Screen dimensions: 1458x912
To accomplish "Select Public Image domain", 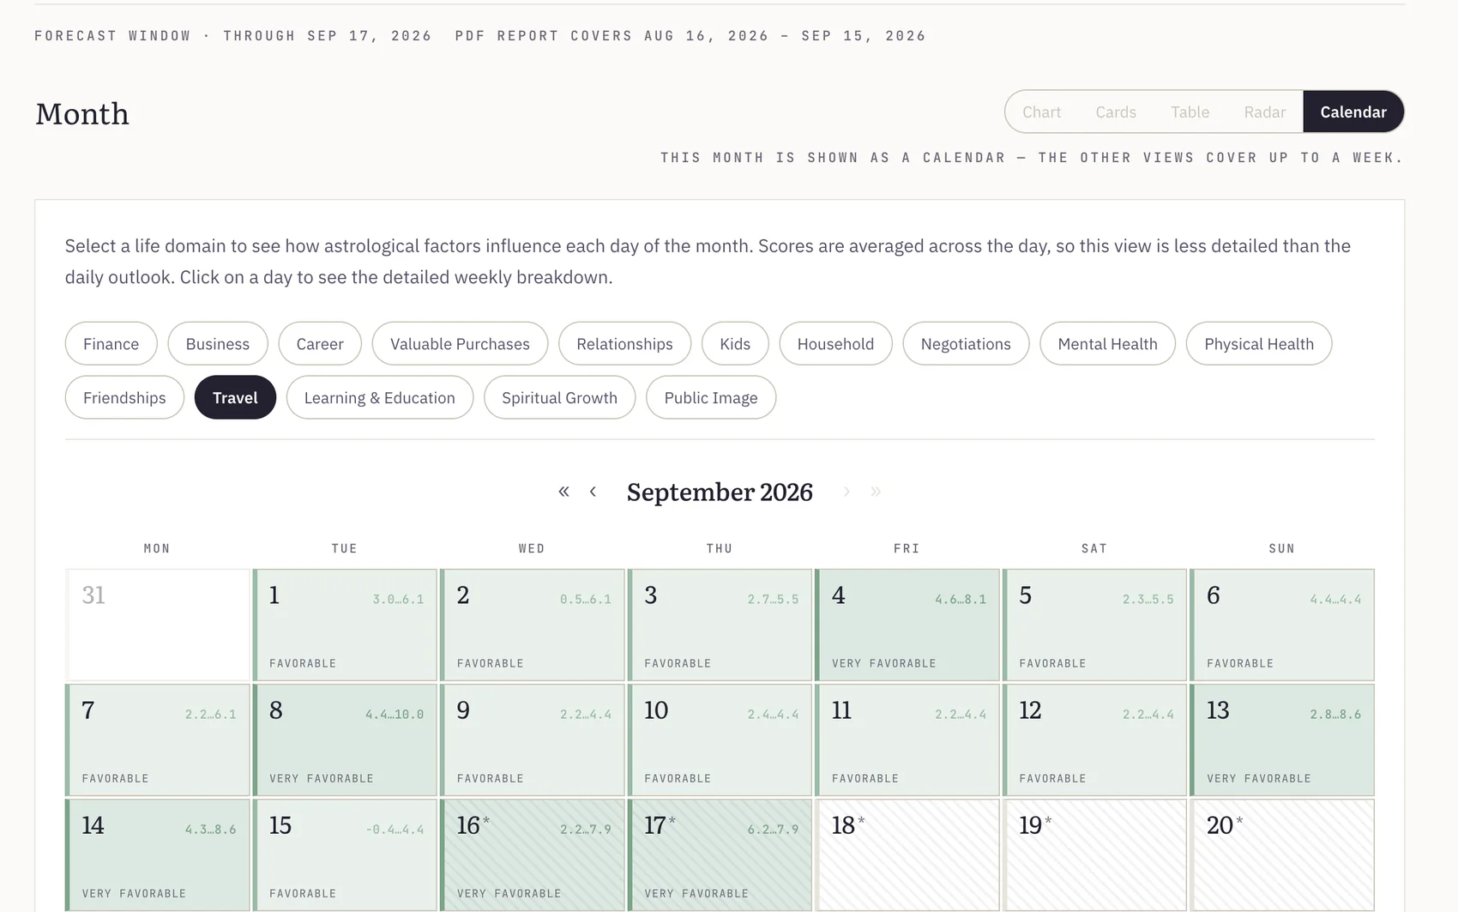I will (x=711, y=397).
